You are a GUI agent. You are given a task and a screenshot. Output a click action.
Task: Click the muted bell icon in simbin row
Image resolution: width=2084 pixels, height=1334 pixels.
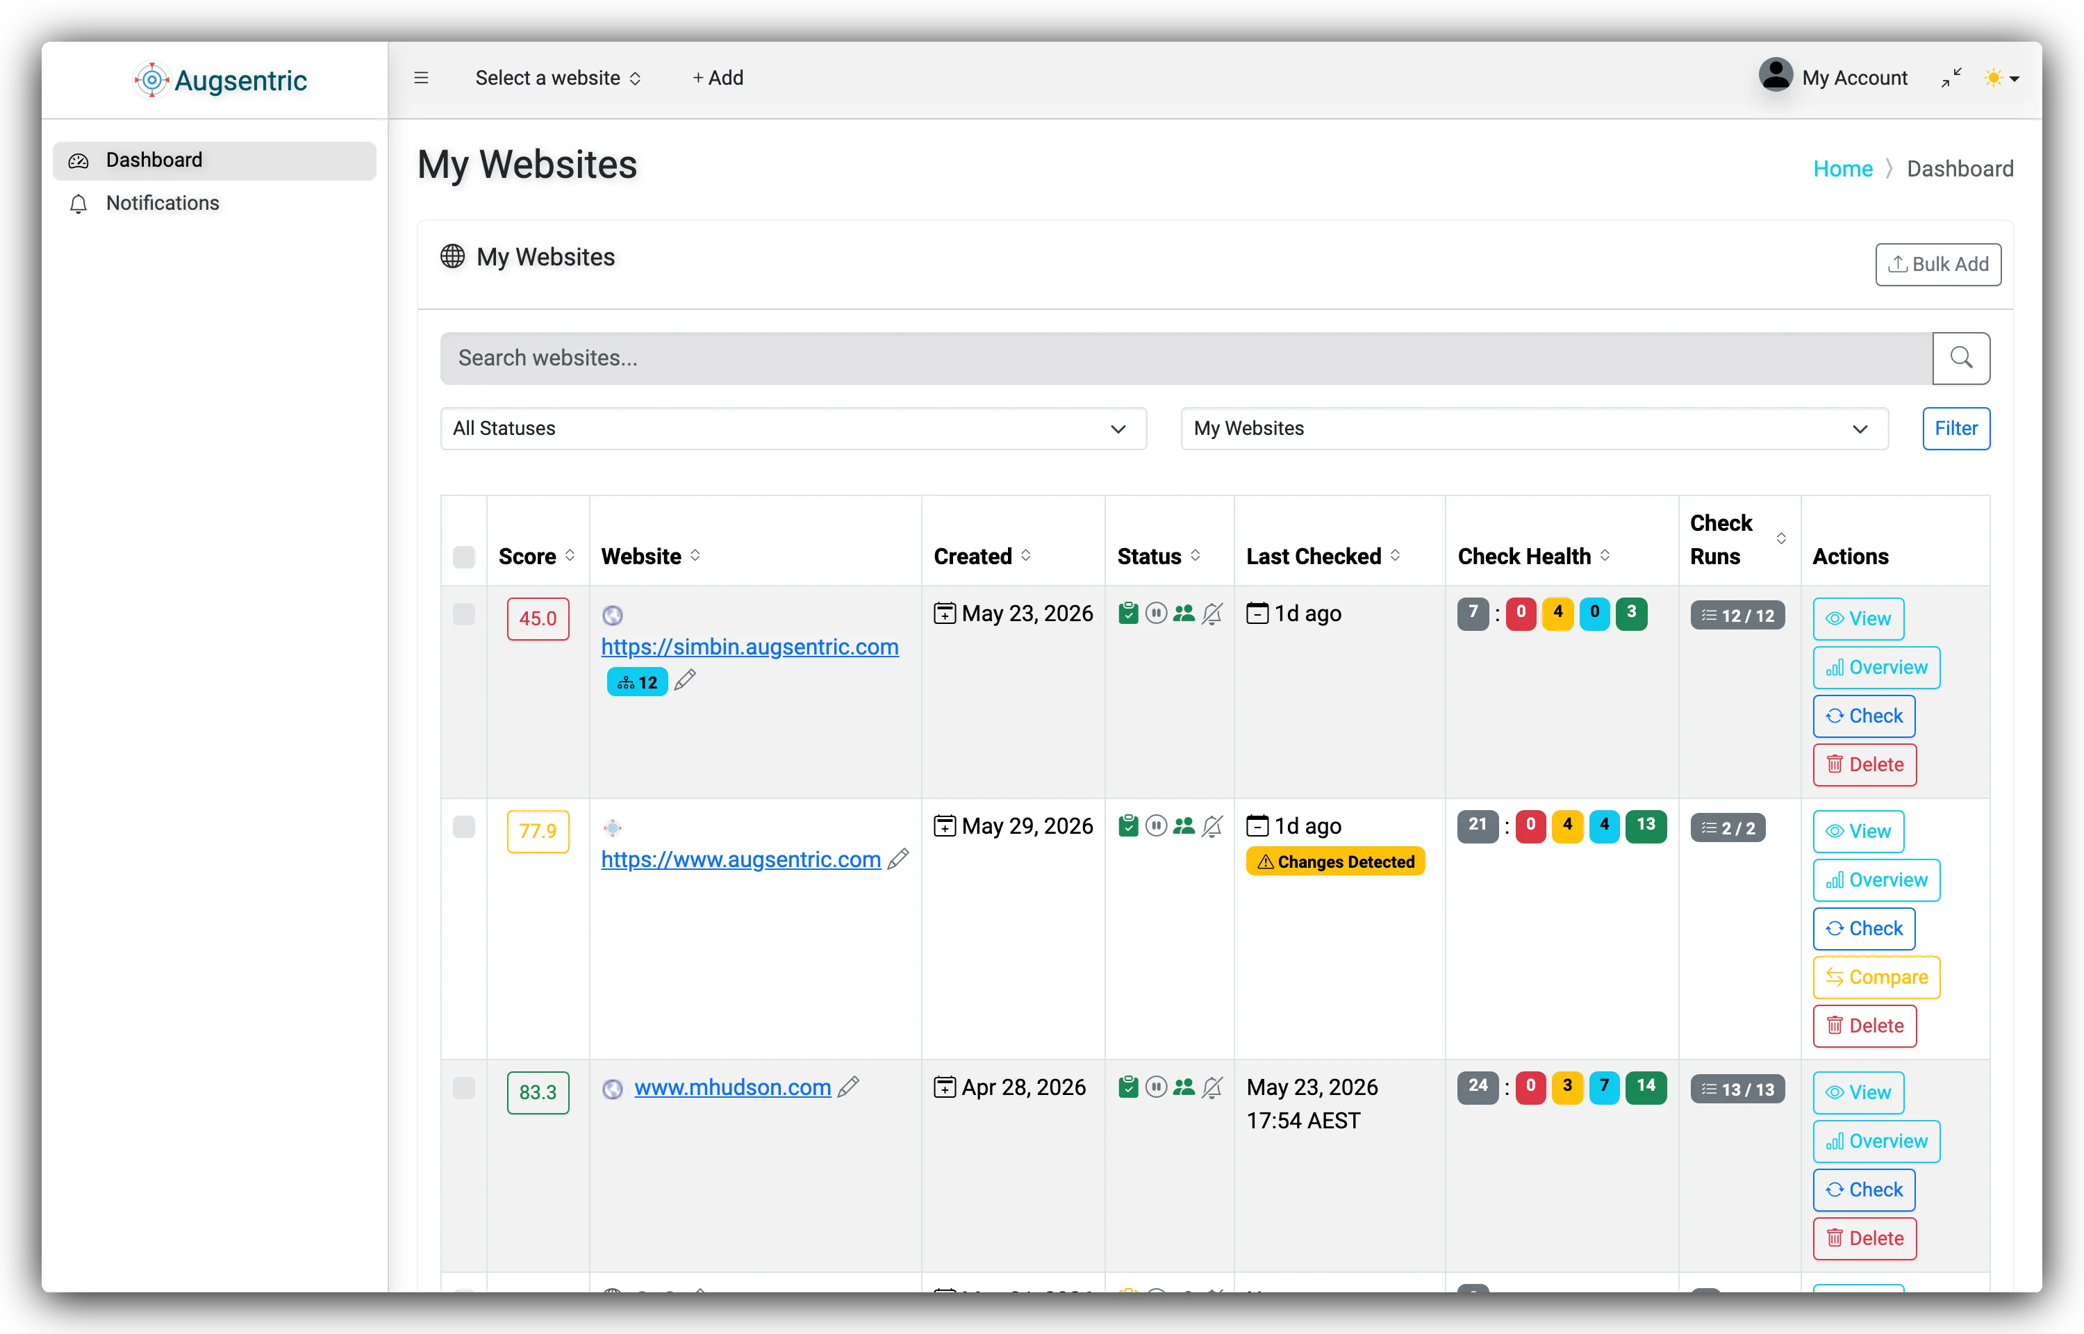click(x=1212, y=614)
